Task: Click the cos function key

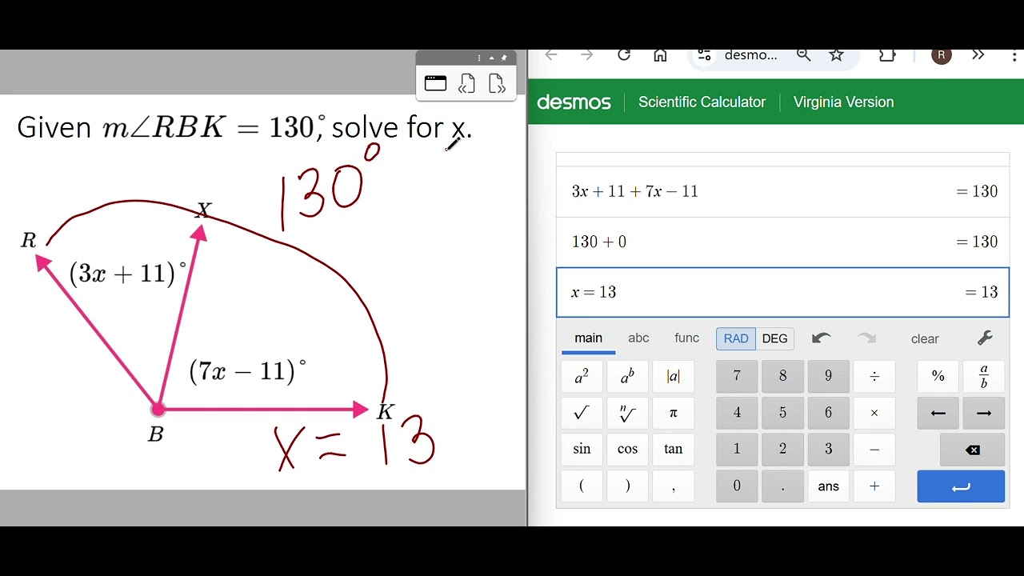Action: pyautogui.click(x=627, y=449)
